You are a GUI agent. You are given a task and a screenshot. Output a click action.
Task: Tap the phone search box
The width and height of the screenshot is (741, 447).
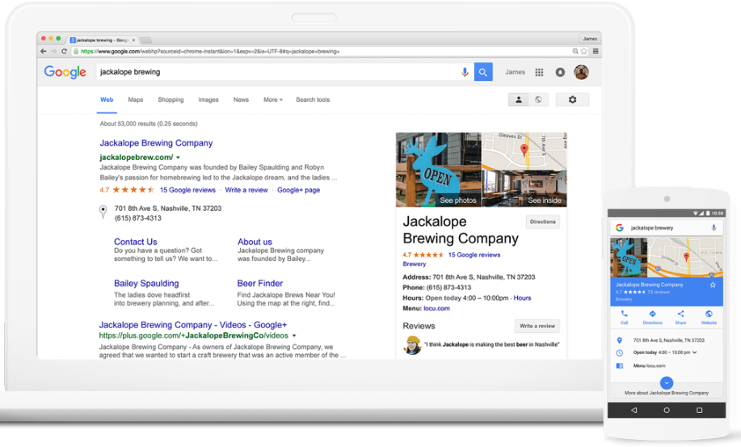(x=667, y=228)
